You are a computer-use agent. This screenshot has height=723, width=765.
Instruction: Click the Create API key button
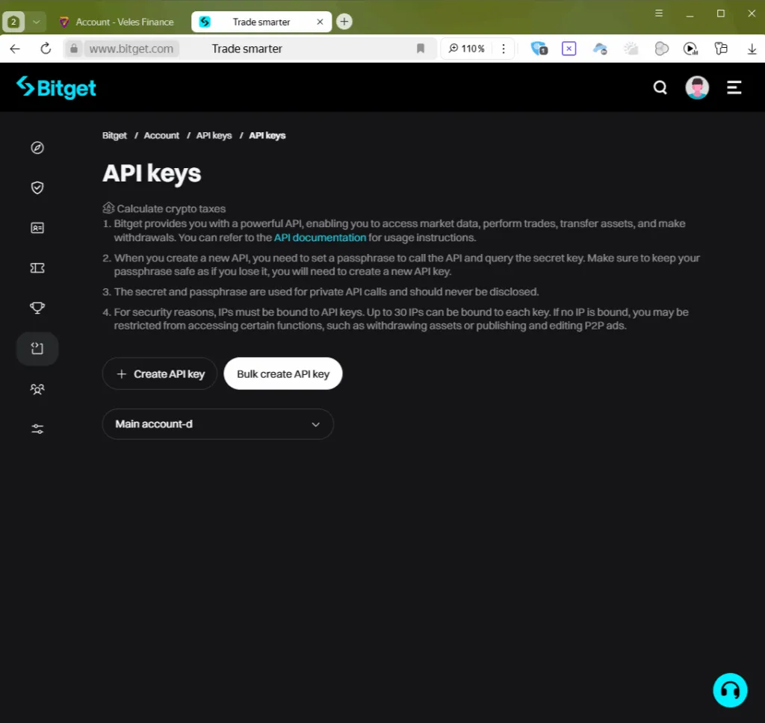click(159, 373)
